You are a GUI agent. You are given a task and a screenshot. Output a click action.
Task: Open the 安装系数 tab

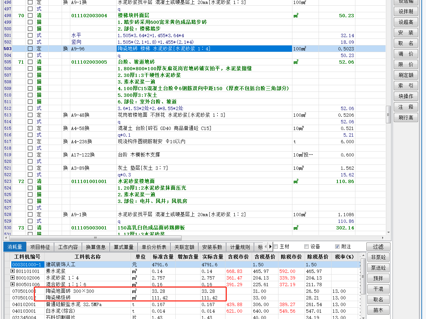[212, 247]
